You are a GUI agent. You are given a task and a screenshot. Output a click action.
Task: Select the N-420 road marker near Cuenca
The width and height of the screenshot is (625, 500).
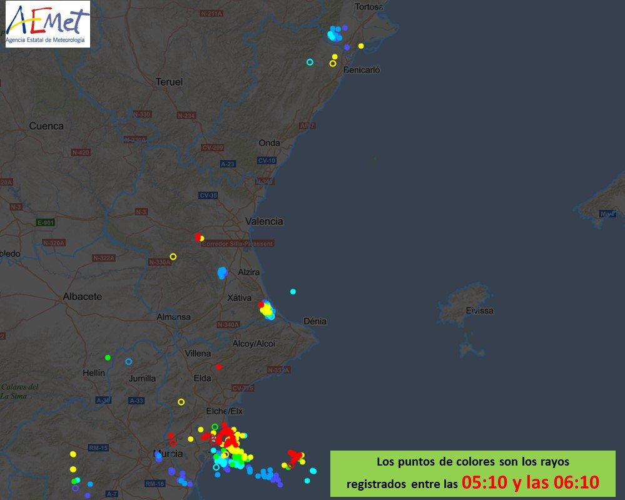pyautogui.click(x=81, y=152)
